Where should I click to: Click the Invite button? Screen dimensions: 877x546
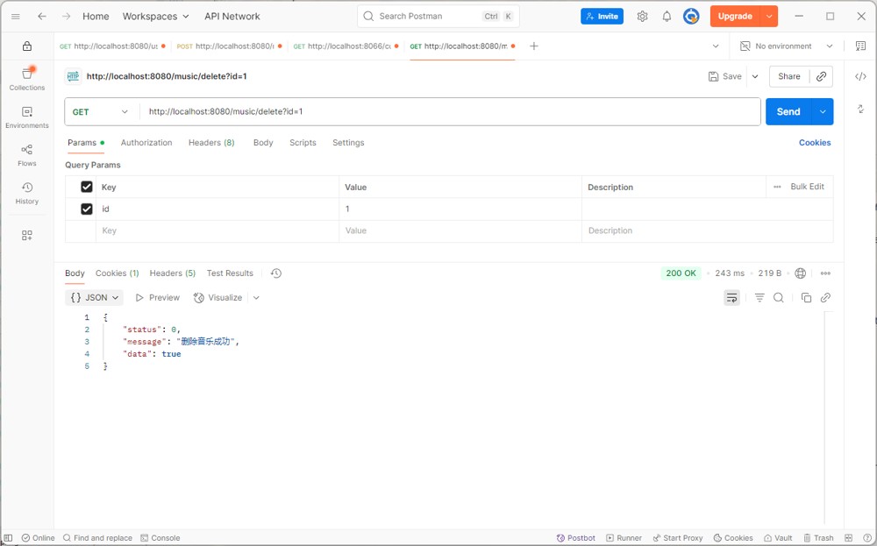[x=602, y=16]
